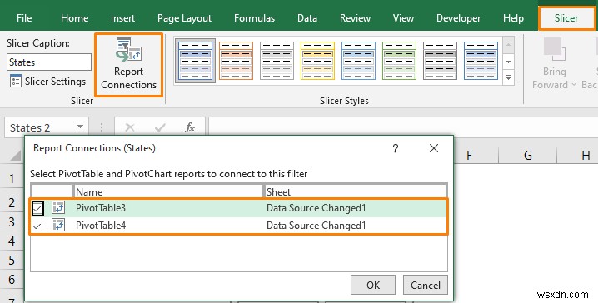Screen dimensions: 598x303
Task: Click the Insert Function fx icon
Action: [x=190, y=127]
